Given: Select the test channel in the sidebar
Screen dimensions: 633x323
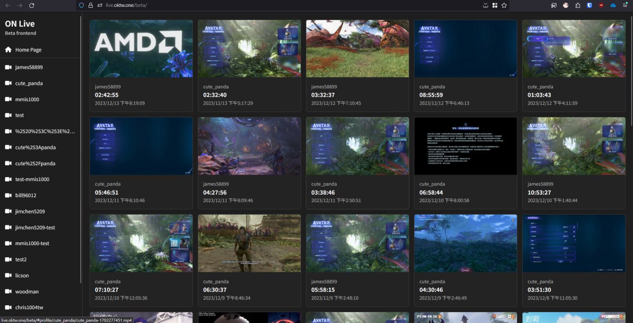Looking at the screenshot, I should tap(40, 115).
